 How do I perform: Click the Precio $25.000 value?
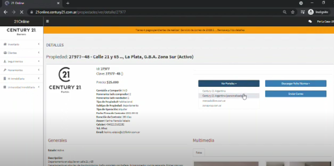(x=113, y=82)
